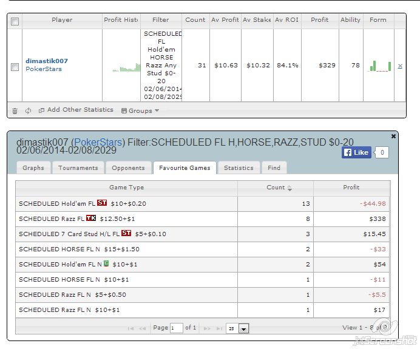Click the Form bar chart
420x349 pixels.
point(380,66)
